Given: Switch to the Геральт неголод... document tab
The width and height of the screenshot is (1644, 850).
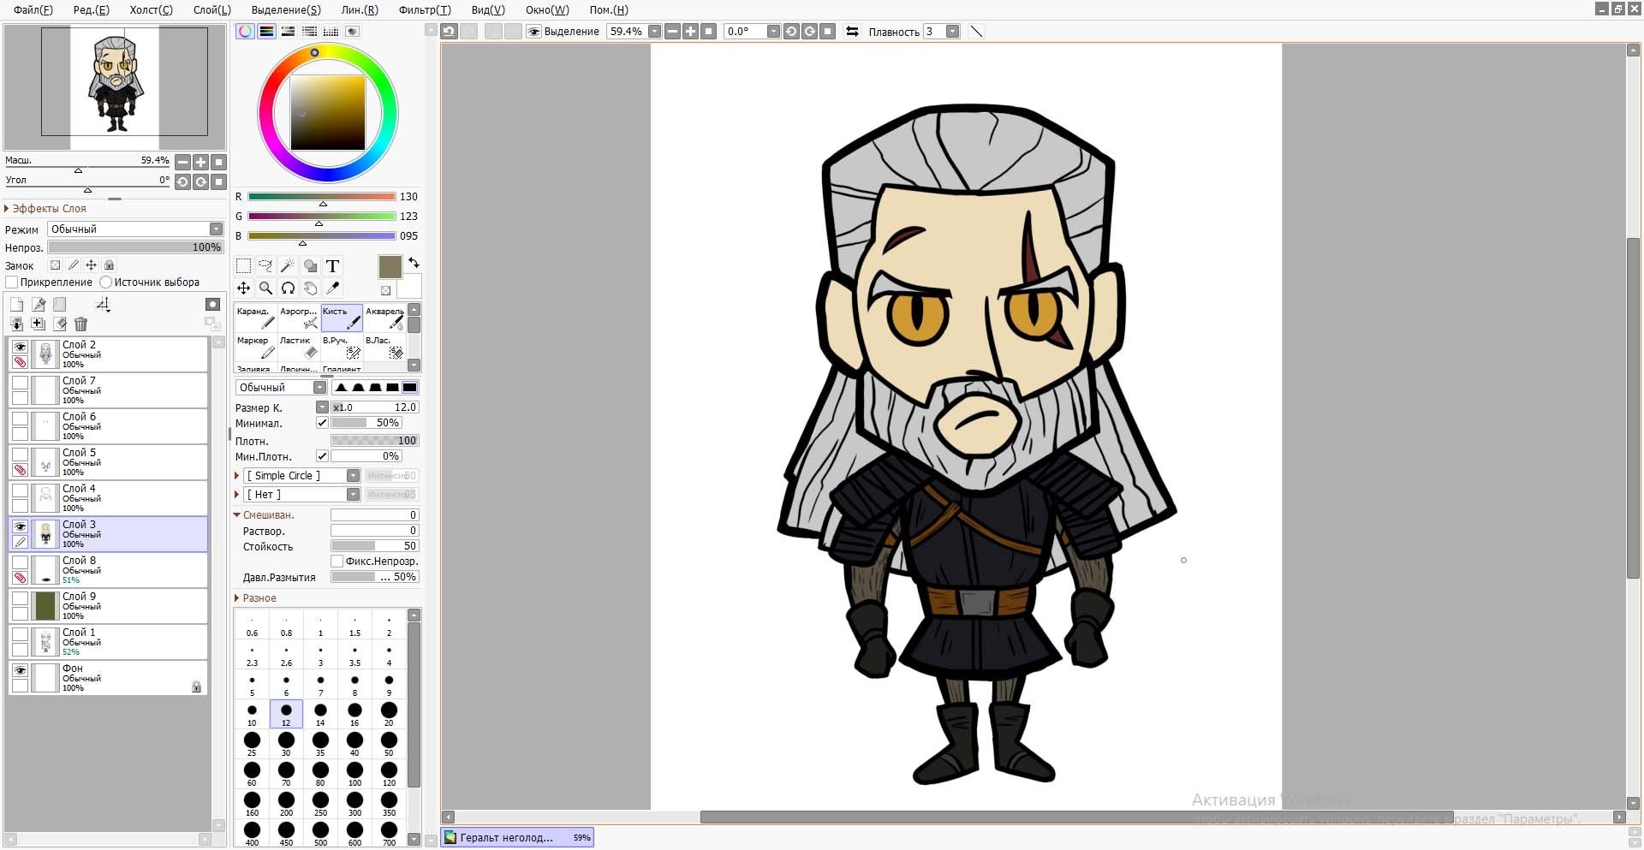Looking at the screenshot, I should click(517, 837).
